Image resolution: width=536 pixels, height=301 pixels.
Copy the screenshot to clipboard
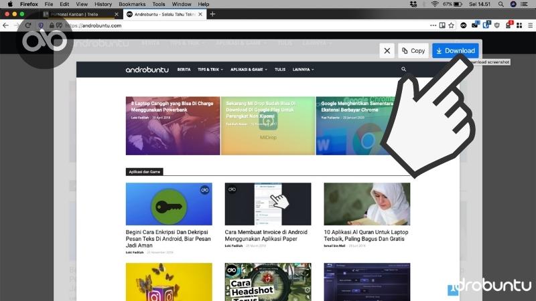(x=413, y=51)
